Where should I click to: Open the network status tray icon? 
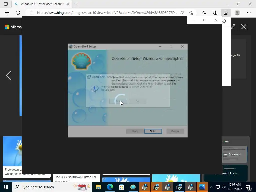pos(218,187)
